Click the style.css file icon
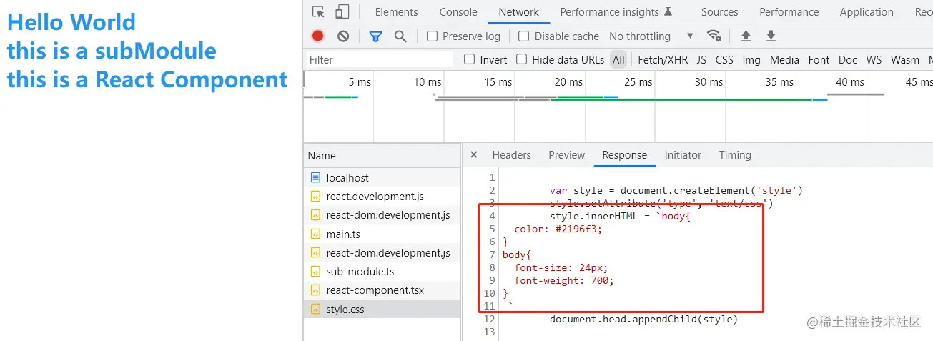Screen dimensions: 933x341 tap(315, 310)
